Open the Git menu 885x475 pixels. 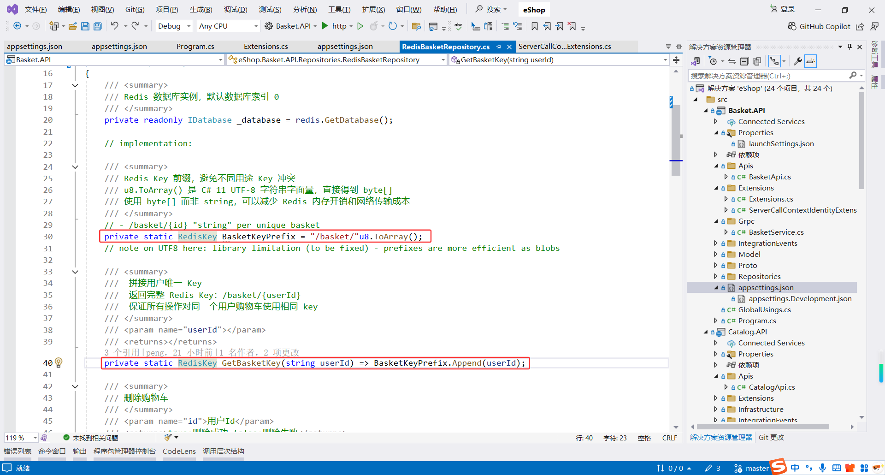pyautogui.click(x=134, y=9)
